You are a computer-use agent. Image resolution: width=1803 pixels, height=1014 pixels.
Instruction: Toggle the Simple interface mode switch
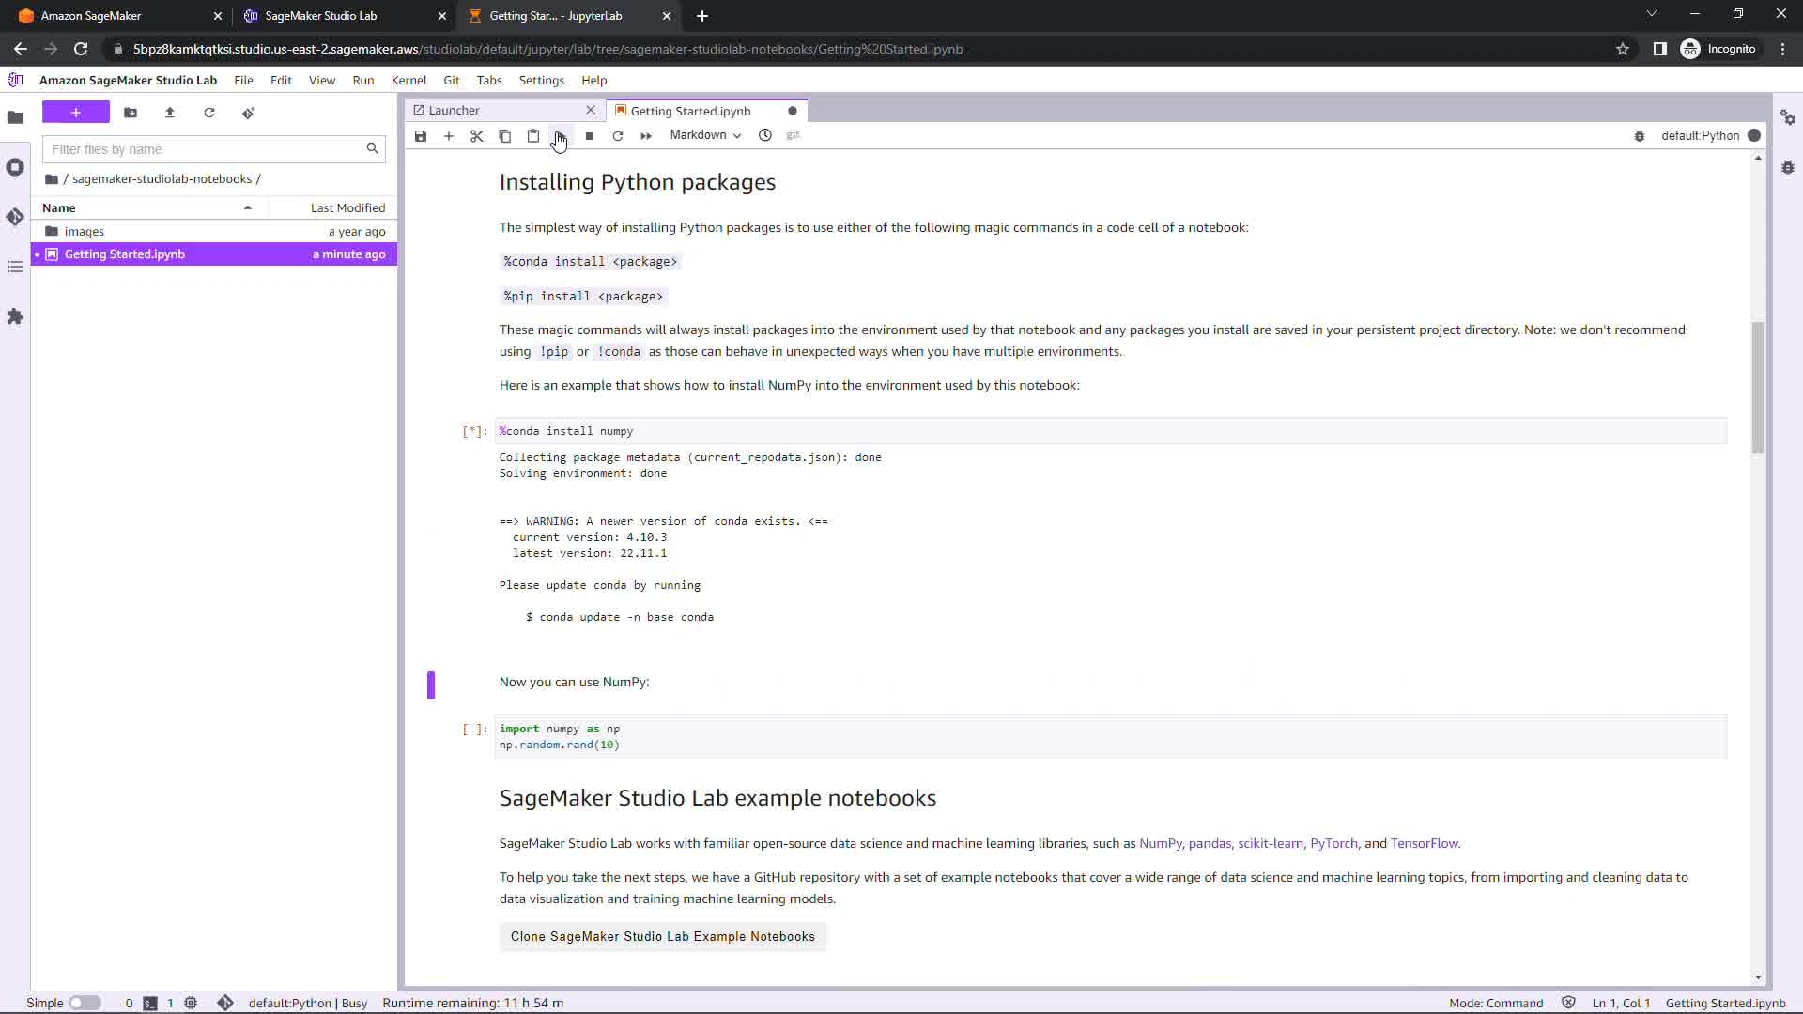tap(85, 1003)
